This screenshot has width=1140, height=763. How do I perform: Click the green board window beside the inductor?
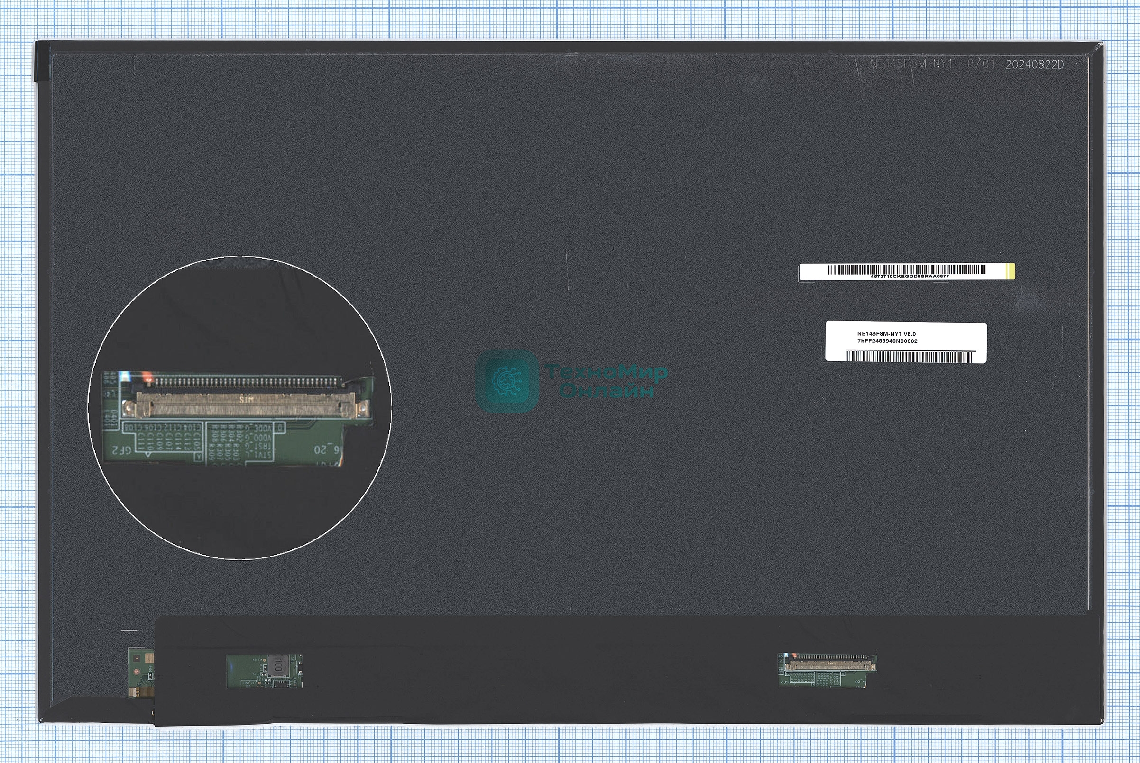coord(247,671)
